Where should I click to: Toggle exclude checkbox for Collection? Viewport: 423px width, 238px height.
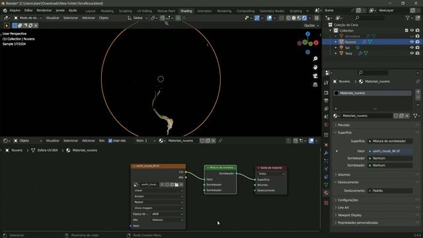(406, 30)
